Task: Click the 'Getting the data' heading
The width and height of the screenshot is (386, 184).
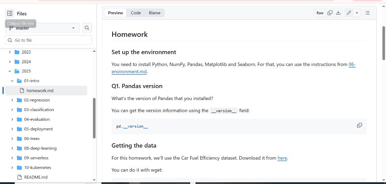Action: [x=134, y=146]
